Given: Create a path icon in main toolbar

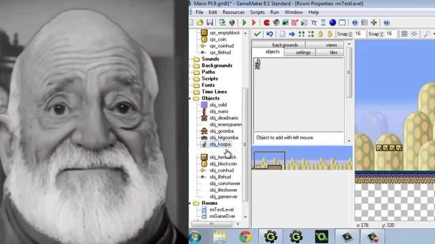Looking at the screenshot, I should point(294,22).
